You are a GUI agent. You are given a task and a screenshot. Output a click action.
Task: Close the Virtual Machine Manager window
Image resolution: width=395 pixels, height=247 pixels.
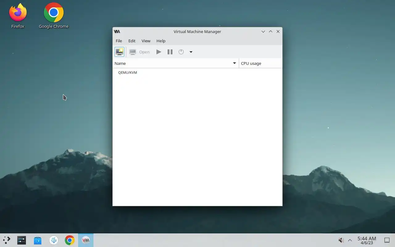tap(278, 31)
